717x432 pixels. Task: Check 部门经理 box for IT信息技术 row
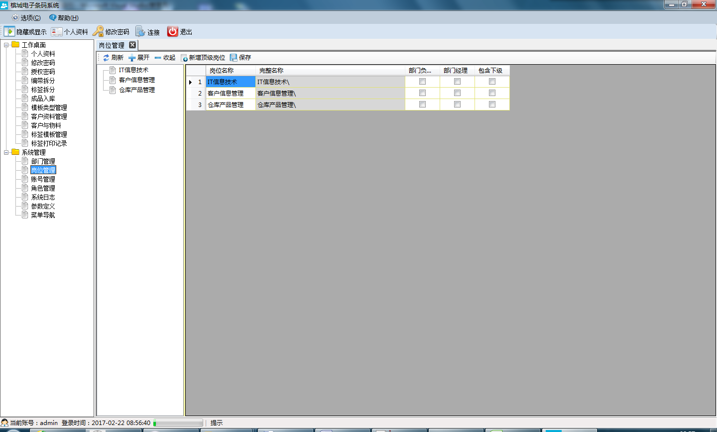pyautogui.click(x=457, y=82)
